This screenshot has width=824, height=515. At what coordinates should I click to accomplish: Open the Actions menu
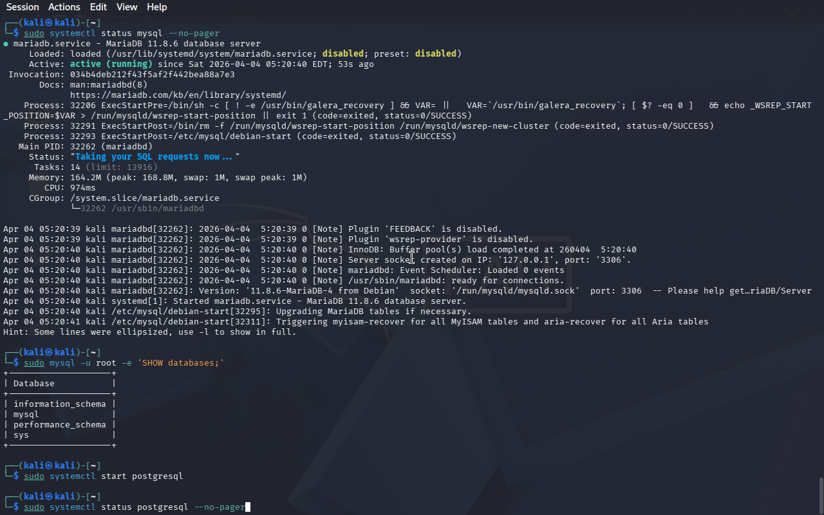64,7
